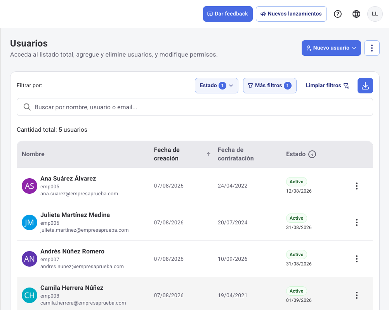
Task: Open the Más filtros panel
Action: [270, 86]
